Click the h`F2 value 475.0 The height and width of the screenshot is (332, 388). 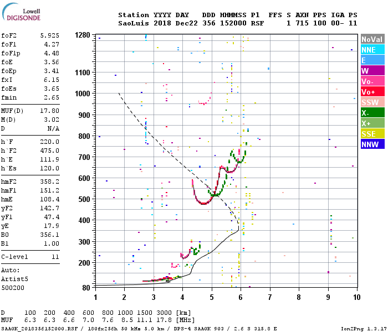pyautogui.click(x=50, y=151)
